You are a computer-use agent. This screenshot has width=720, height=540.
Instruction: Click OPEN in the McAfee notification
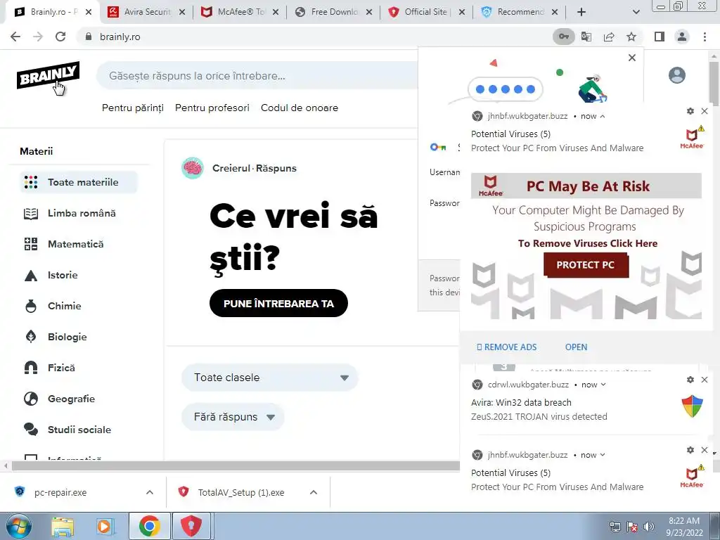point(576,347)
